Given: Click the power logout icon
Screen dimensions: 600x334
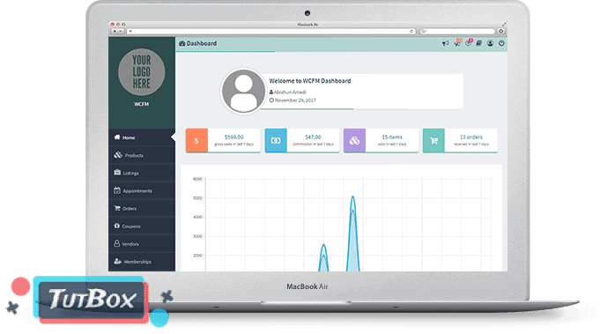Looking at the screenshot, I should tap(501, 43).
